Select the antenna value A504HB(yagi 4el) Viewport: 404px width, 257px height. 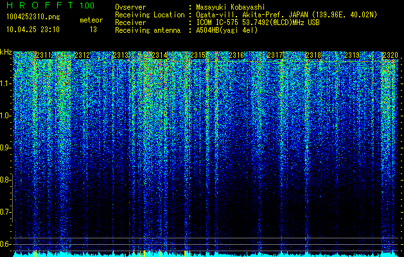click(227, 30)
